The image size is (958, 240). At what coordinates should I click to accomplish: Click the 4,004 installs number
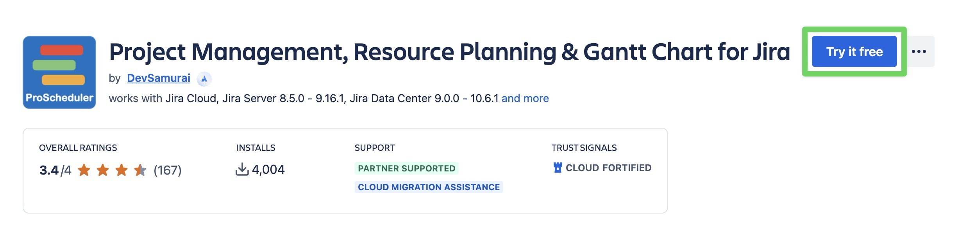click(268, 169)
